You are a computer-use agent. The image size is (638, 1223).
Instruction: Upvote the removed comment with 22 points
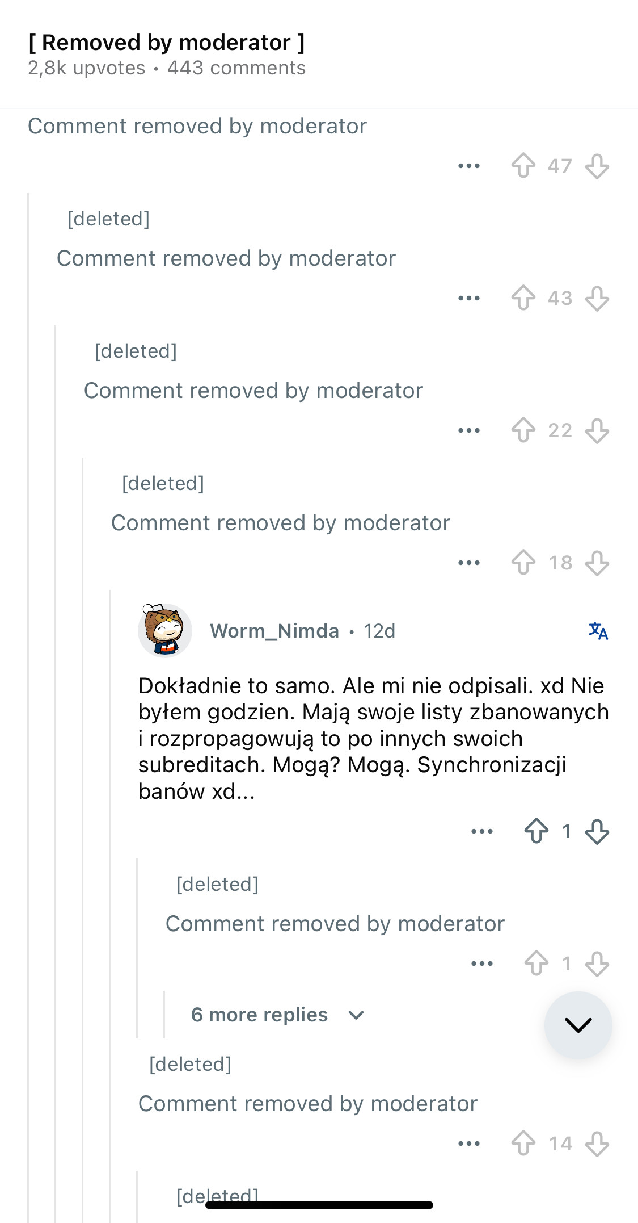(523, 430)
